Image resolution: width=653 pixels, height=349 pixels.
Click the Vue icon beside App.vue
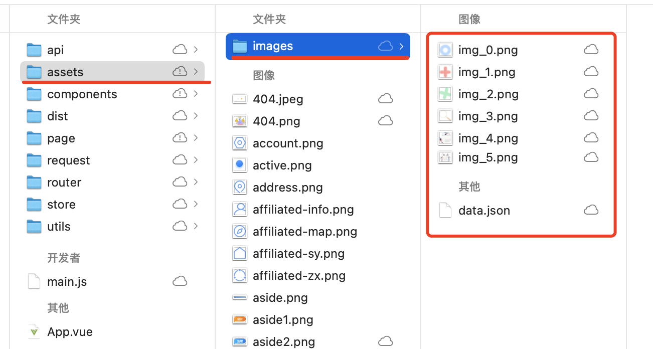(x=34, y=331)
